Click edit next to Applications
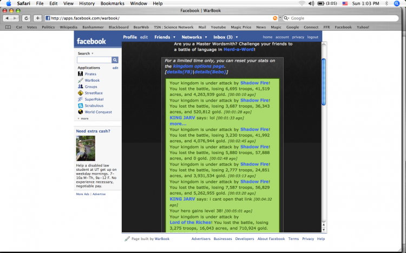 (x=115, y=68)
